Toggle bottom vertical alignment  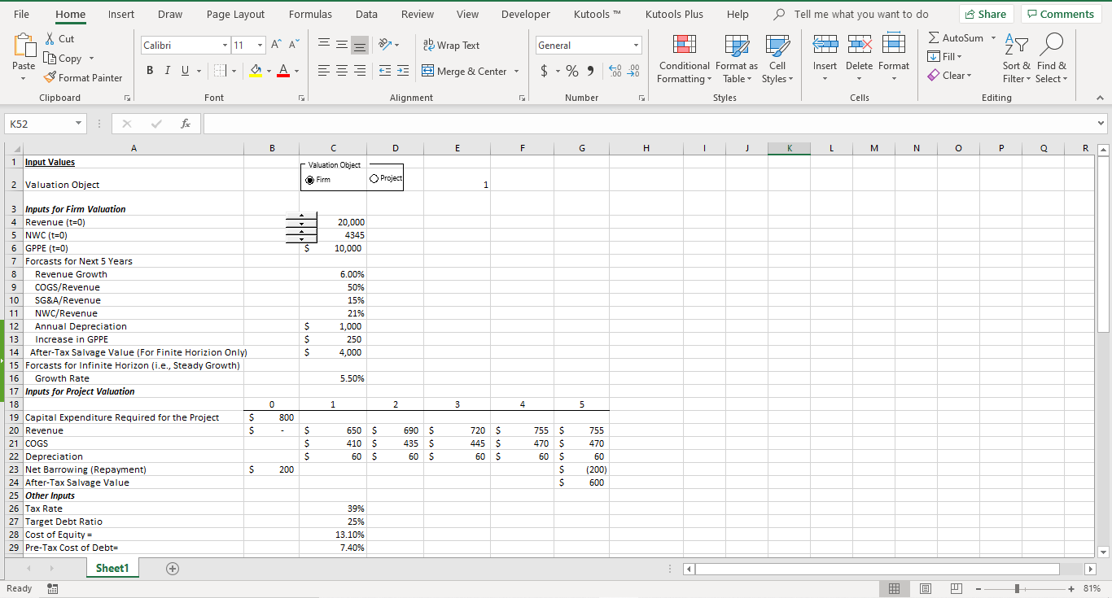point(360,46)
